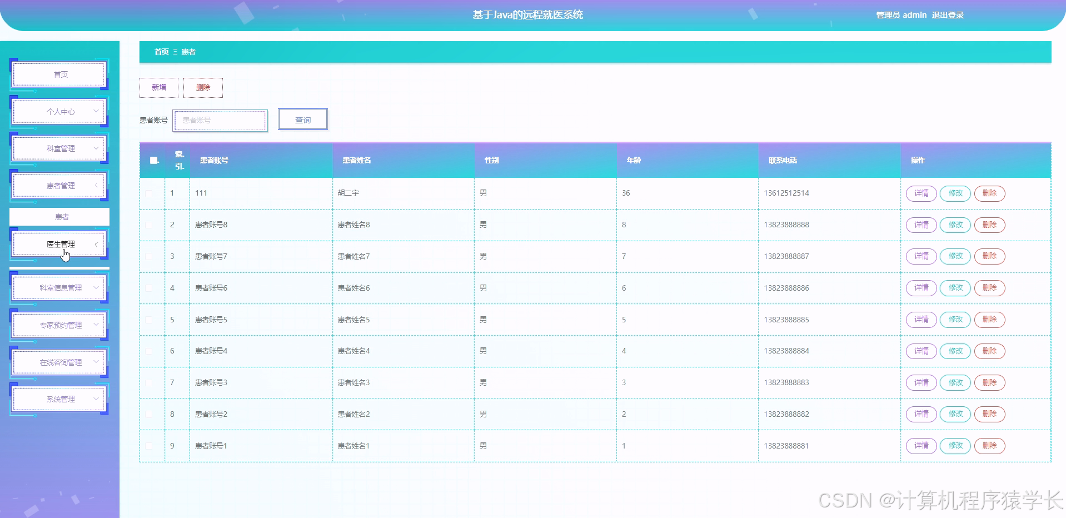Tick the select-all checkbox in table header
1066x518 pixels.
154,161
